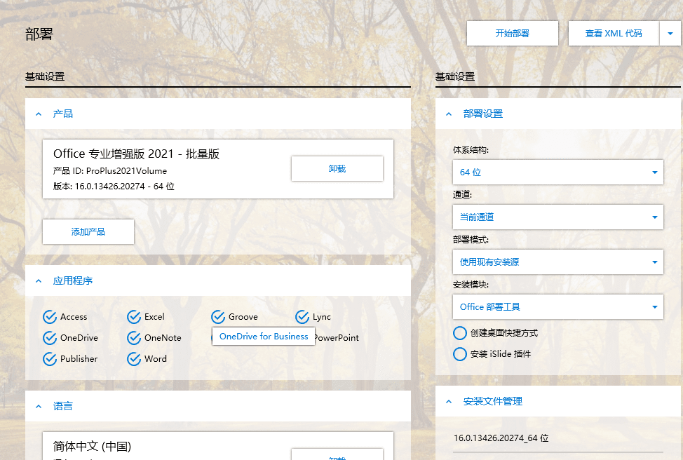
Task: Uncheck the Publisher application
Action: pyautogui.click(x=49, y=358)
